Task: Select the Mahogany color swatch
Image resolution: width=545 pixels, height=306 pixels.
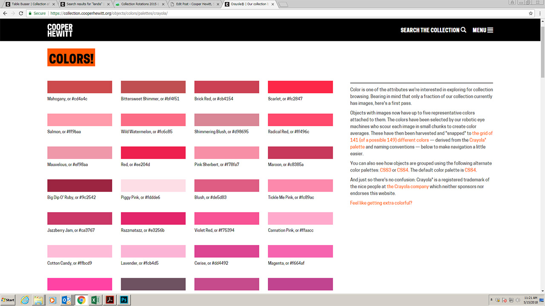Action: click(x=80, y=87)
